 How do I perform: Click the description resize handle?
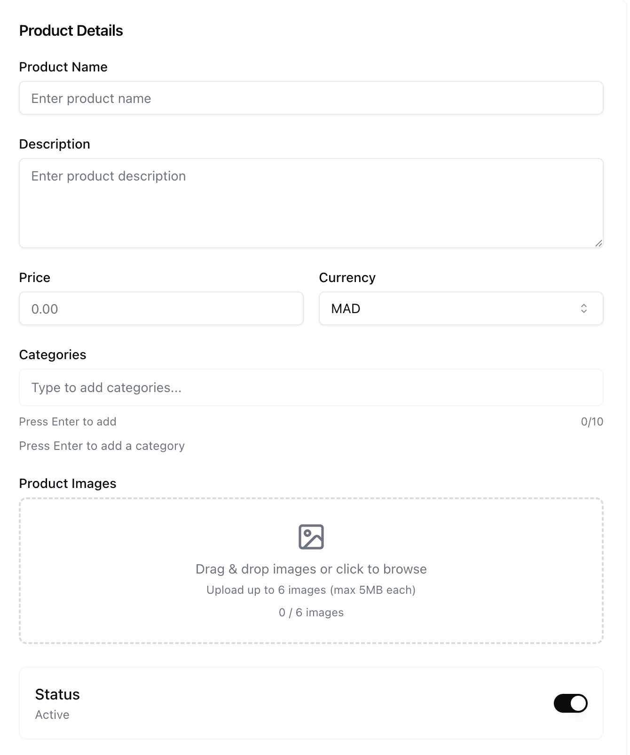(598, 243)
